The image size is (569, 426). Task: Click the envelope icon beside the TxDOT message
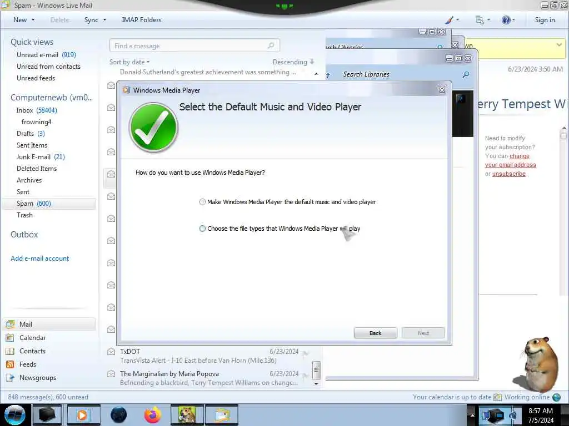(111, 351)
